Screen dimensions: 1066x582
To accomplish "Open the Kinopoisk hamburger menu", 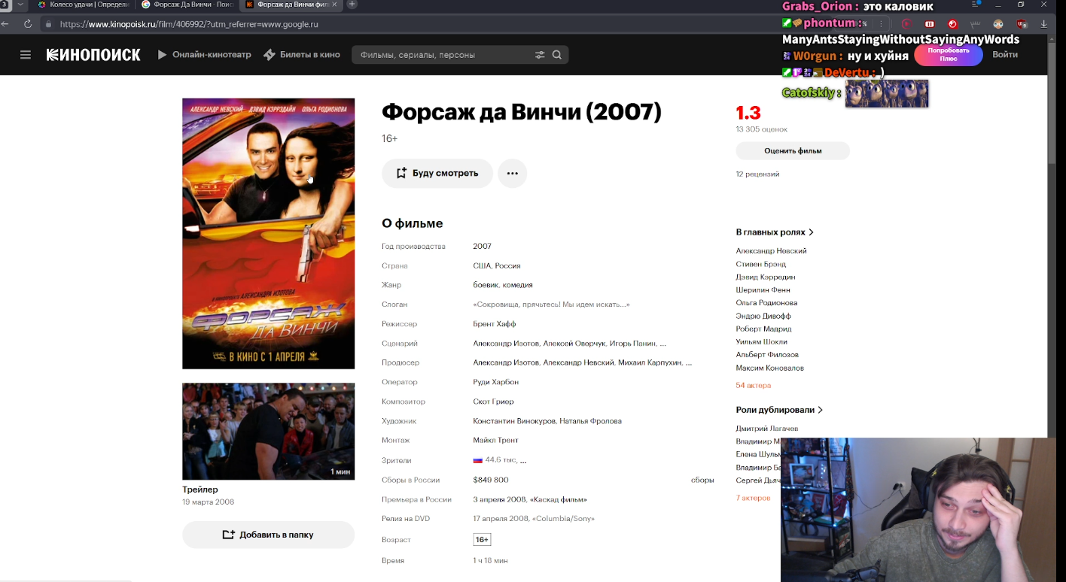I will 26,55.
